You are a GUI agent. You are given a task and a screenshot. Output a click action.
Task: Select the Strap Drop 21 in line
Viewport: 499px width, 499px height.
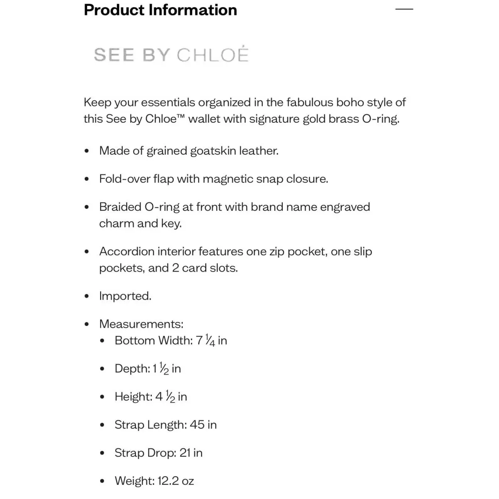point(159,453)
